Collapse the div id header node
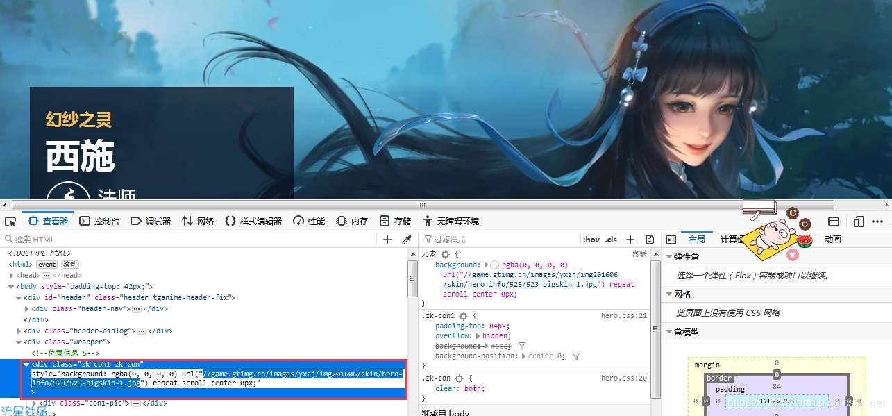The height and width of the screenshot is (416, 892). 19,297
